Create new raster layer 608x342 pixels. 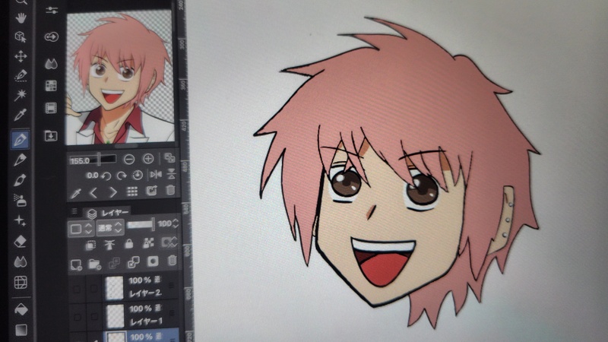pyautogui.click(x=76, y=265)
